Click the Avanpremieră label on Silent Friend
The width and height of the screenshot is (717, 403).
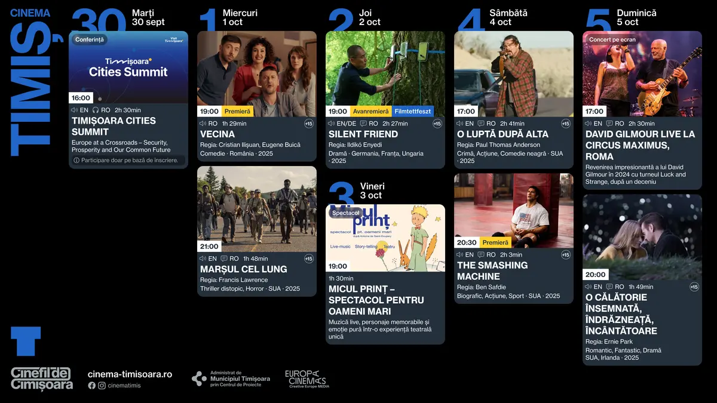pos(370,111)
